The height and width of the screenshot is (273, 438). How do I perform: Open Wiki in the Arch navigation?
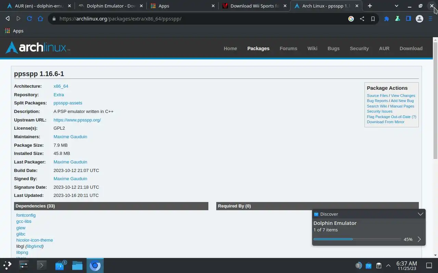pos(312,48)
